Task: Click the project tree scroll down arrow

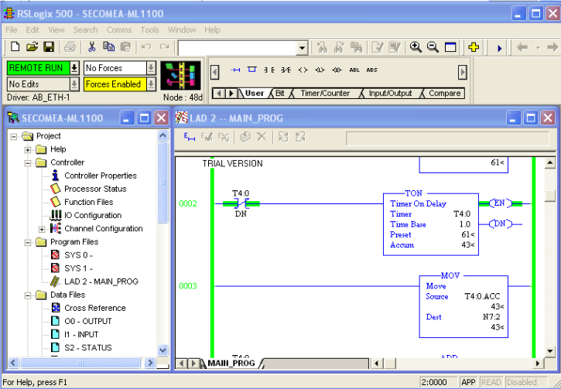Action: pos(162,350)
